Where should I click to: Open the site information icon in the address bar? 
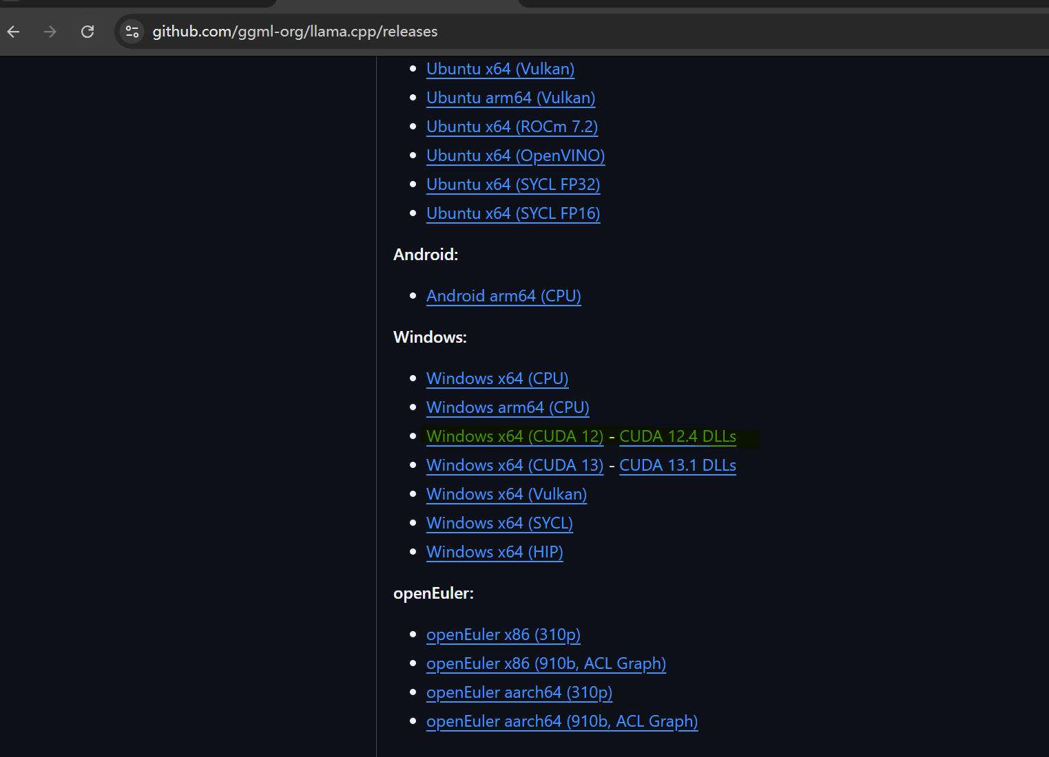tap(132, 32)
